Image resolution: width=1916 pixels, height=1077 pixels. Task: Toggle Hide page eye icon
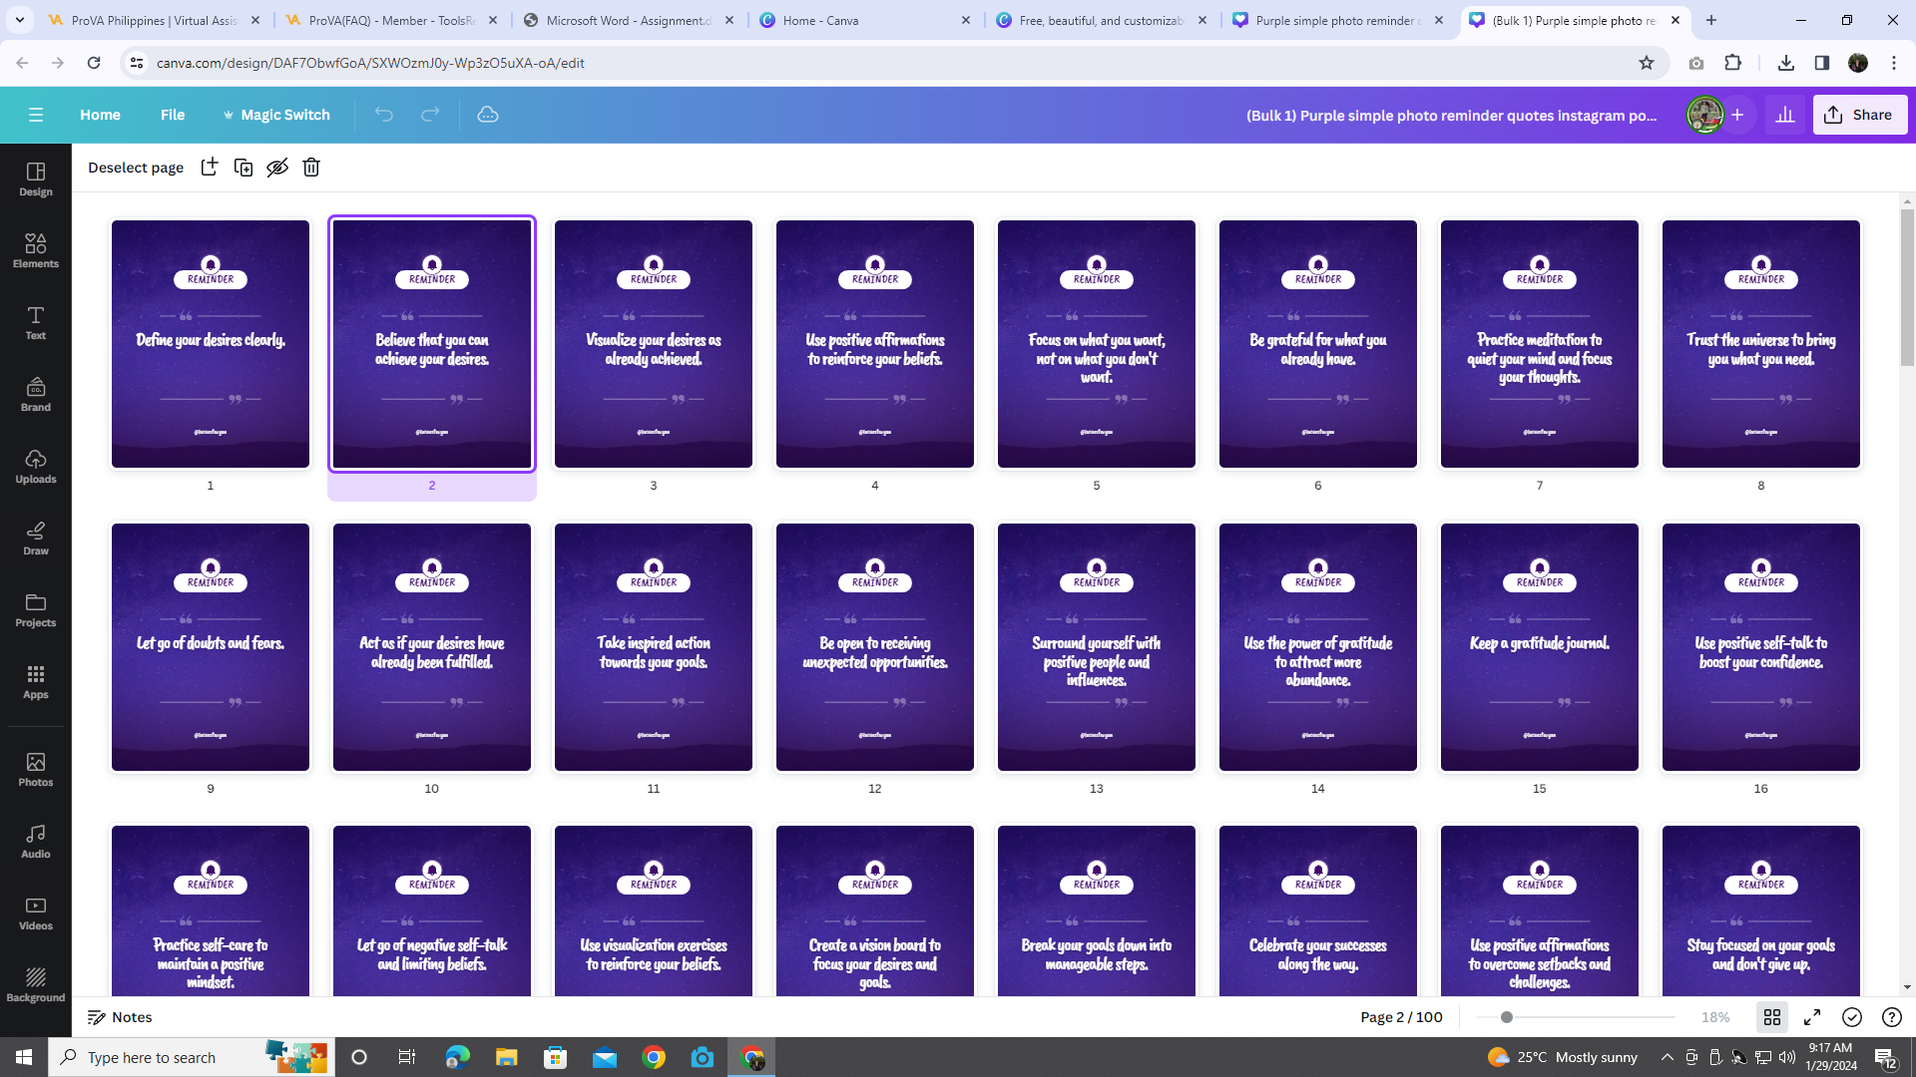[x=277, y=168]
